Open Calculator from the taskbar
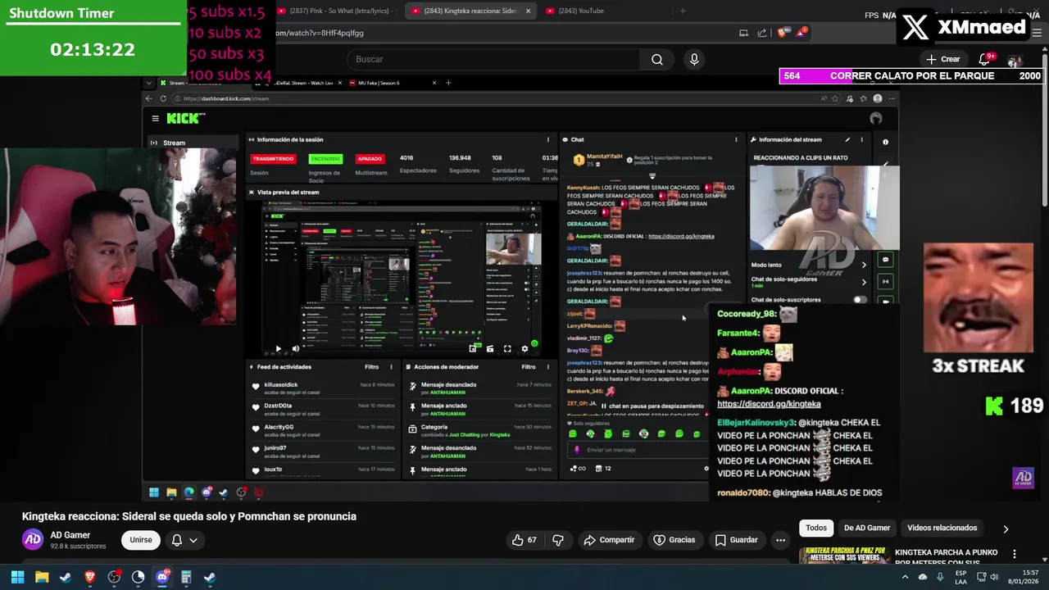1049x590 pixels. click(x=186, y=577)
